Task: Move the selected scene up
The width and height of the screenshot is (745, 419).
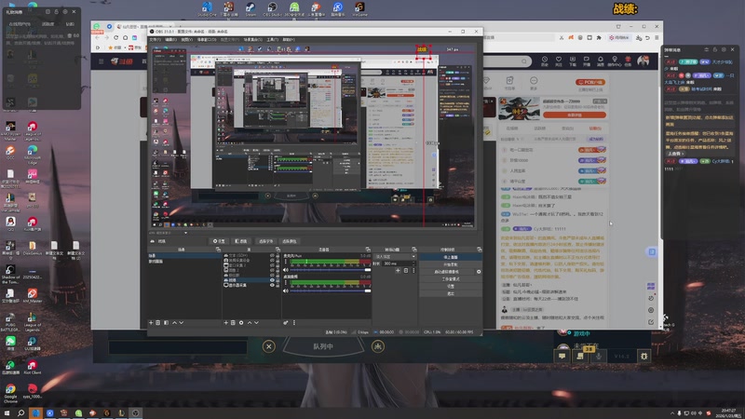Action: [174, 322]
